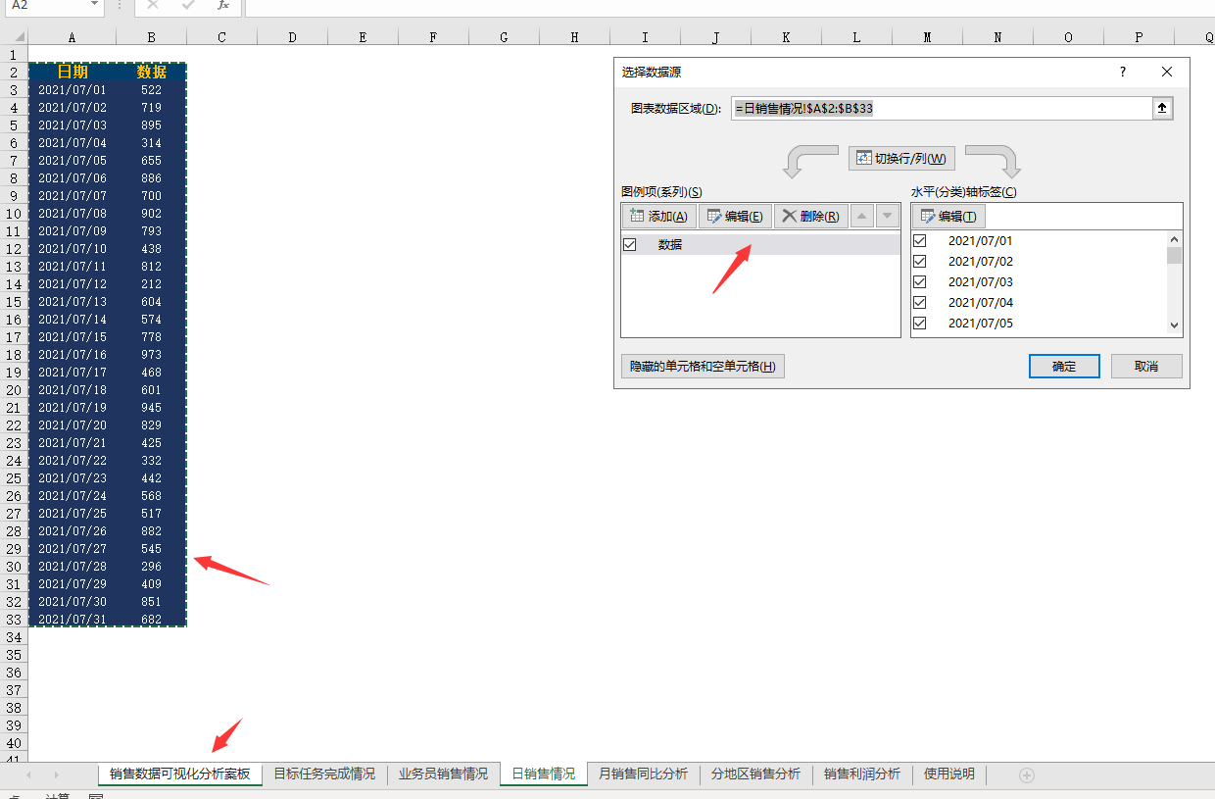Click formula bar cancel X icon
Viewport: 1215px width, 799px height.
(152, 5)
